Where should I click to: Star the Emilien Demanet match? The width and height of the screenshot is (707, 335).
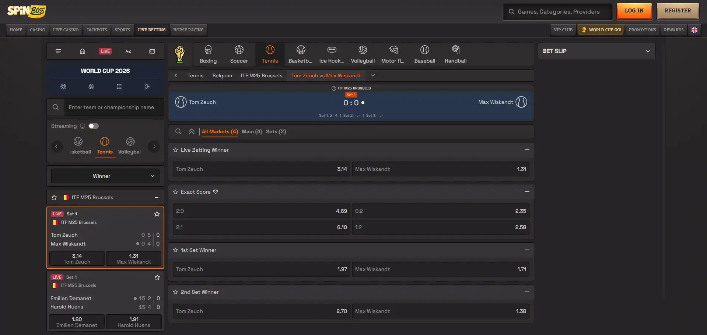(157, 277)
